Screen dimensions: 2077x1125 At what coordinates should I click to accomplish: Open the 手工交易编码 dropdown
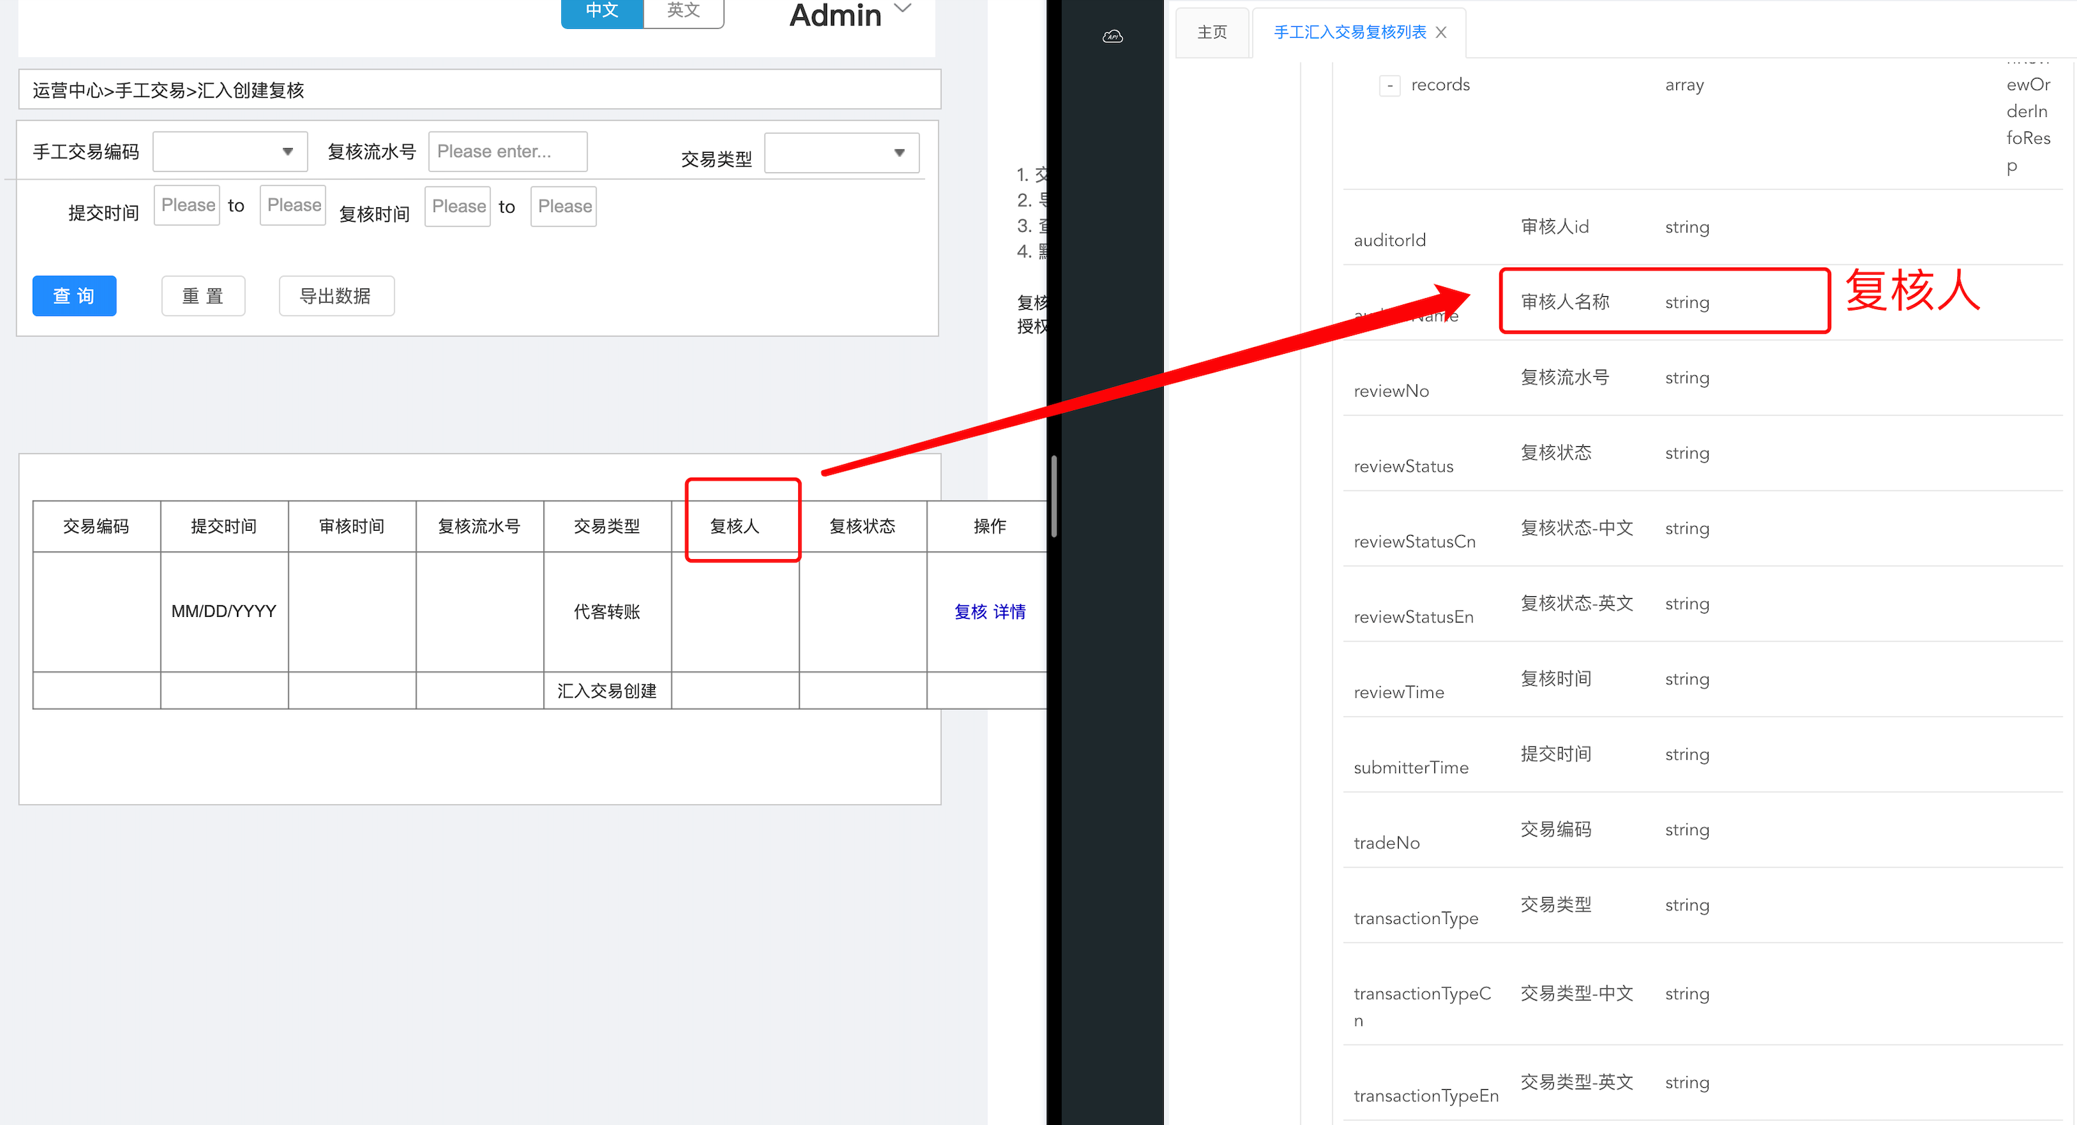tap(230, 151)
